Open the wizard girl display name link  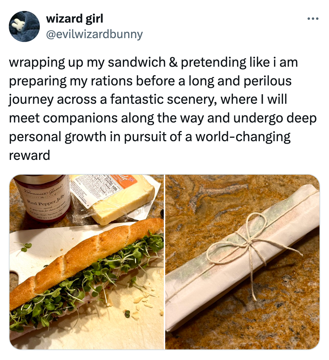pyautogui.click(x=74, y=18)
